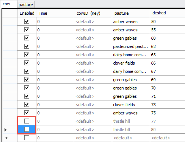
Task: Click thistle hill cell in desired 77 row
Action: click(x=131, y=121)
